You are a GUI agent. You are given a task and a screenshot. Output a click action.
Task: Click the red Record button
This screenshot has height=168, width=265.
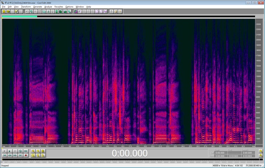26,156
